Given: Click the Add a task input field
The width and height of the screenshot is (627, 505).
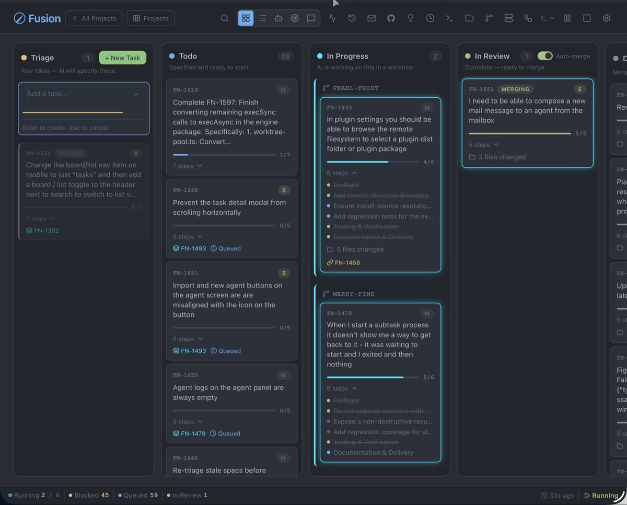Looking at the screenshot, I should pos(76,94).
